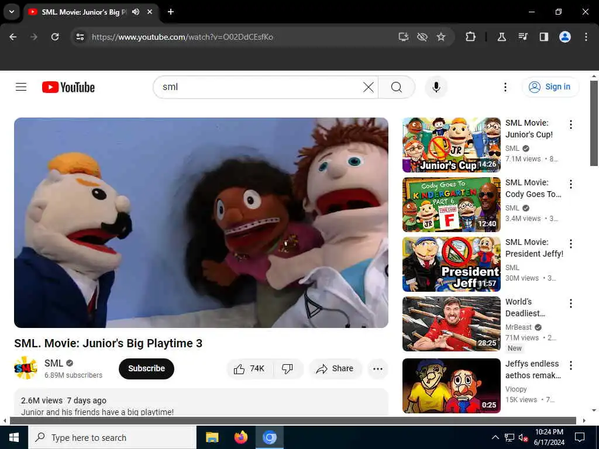
Task: Click the address bar URL
Action: pyautogui.click(x=183, y=37)
